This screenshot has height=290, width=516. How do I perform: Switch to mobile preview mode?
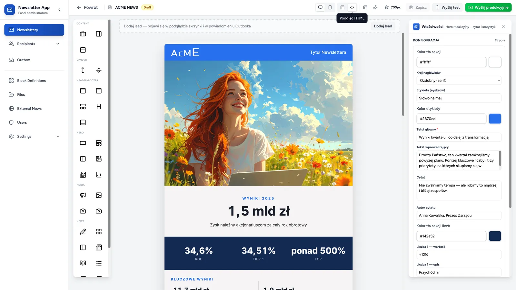pos(330,7)
